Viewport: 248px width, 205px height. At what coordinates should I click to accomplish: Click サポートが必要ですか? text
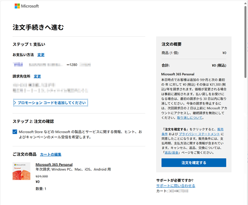[175, 180]
